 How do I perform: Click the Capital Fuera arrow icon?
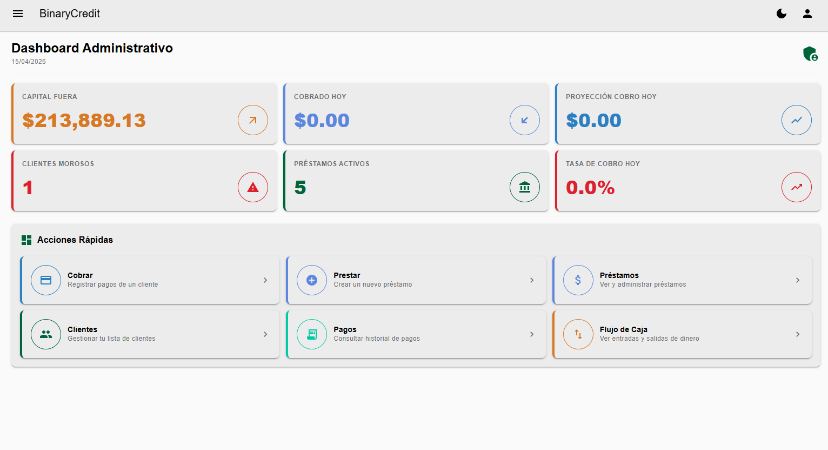tap(253, 120)
